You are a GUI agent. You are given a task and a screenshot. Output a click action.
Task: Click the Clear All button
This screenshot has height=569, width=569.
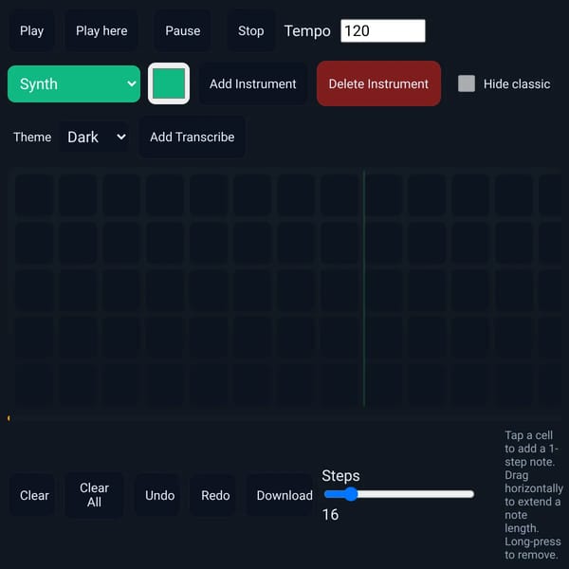[x=94, y=495]
